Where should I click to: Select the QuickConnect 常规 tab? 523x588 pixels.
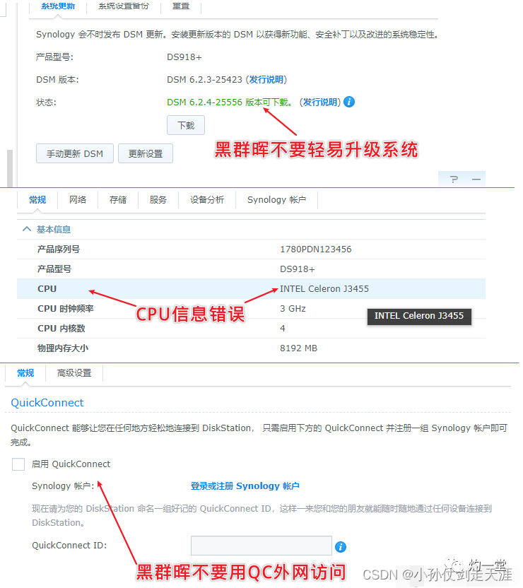pyautogui.click(x=25, y=372)
